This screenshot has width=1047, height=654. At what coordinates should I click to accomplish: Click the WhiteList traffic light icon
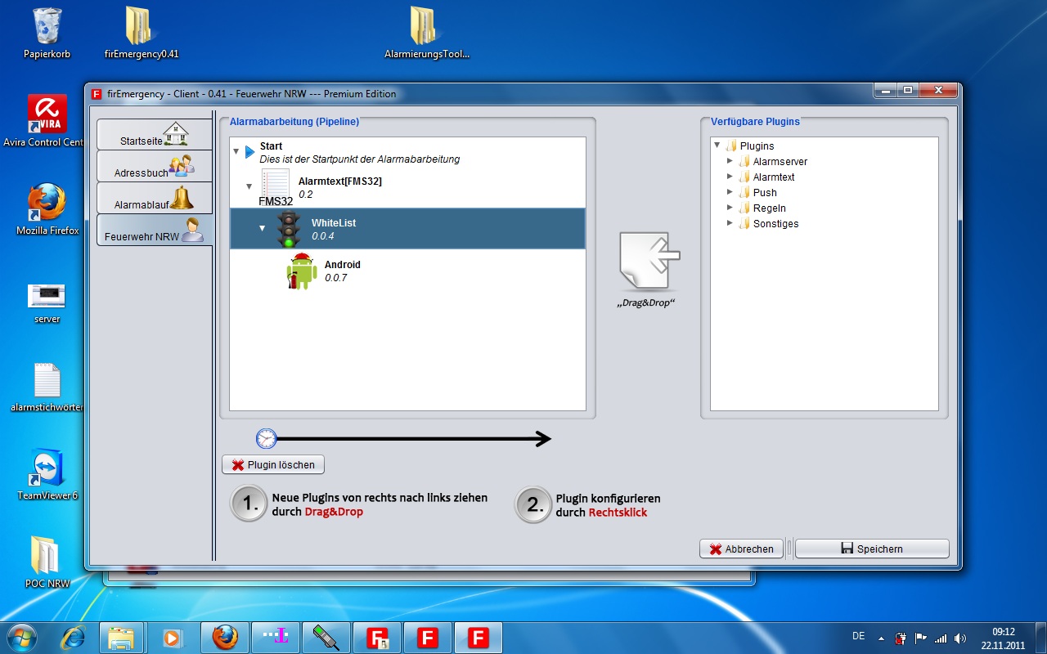[288, 230]
